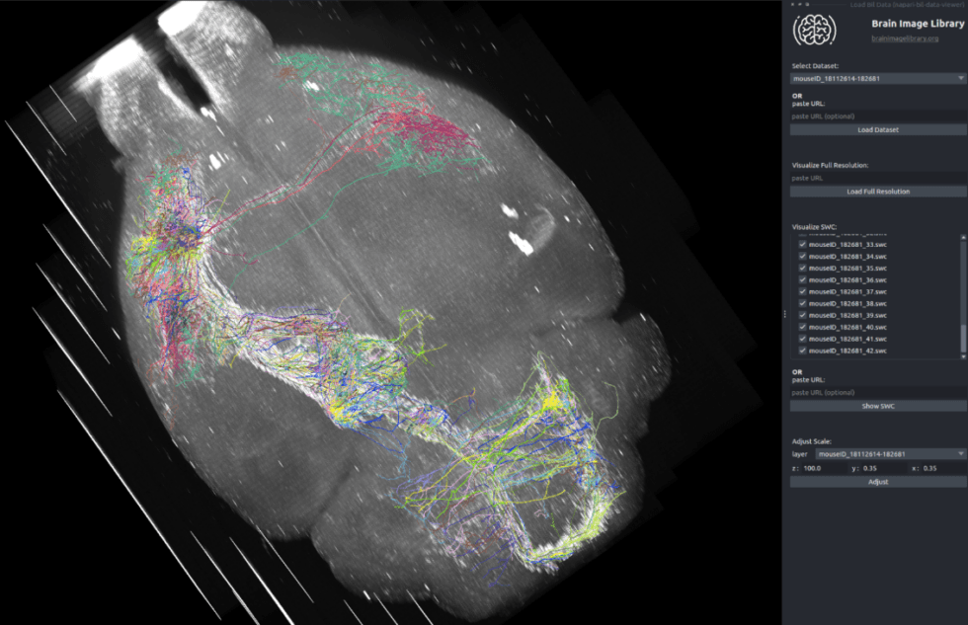
Task: Click the dock panel resize handle dots
Action: tap(784, 313)
